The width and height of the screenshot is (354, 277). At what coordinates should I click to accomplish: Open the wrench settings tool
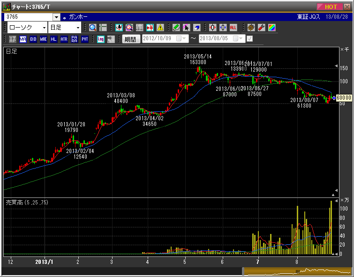click(262, 28)
